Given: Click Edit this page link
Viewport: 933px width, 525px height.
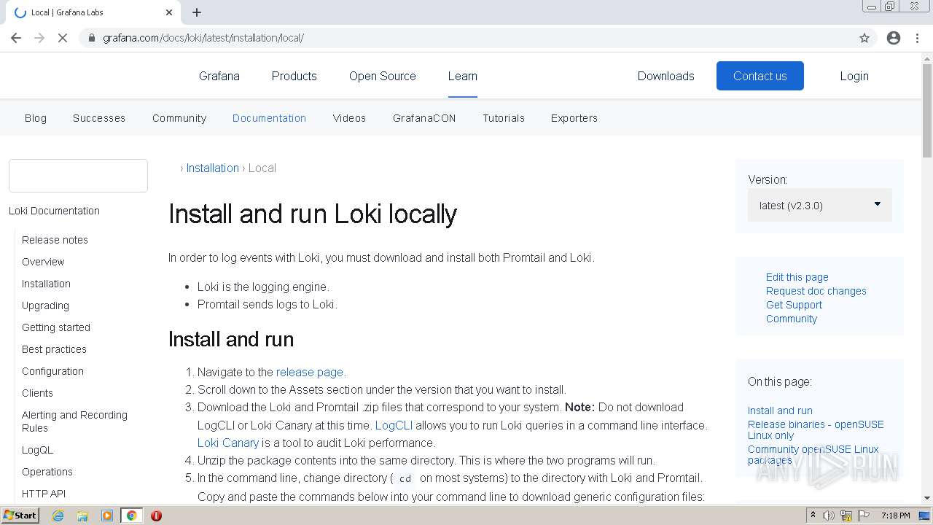Looking at the screenshot, I should [x=797, y=277].
